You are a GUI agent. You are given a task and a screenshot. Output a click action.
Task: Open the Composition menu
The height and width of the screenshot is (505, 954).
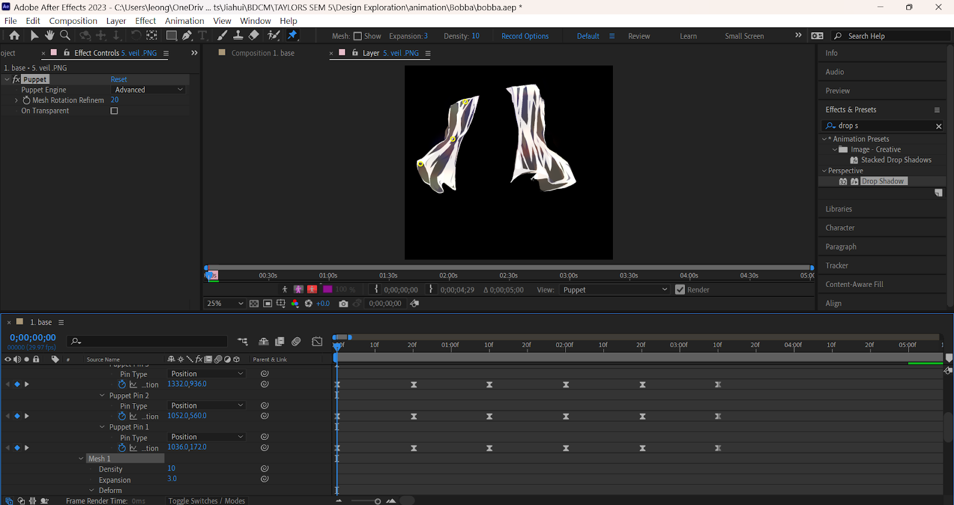click(x=73, y=21)
